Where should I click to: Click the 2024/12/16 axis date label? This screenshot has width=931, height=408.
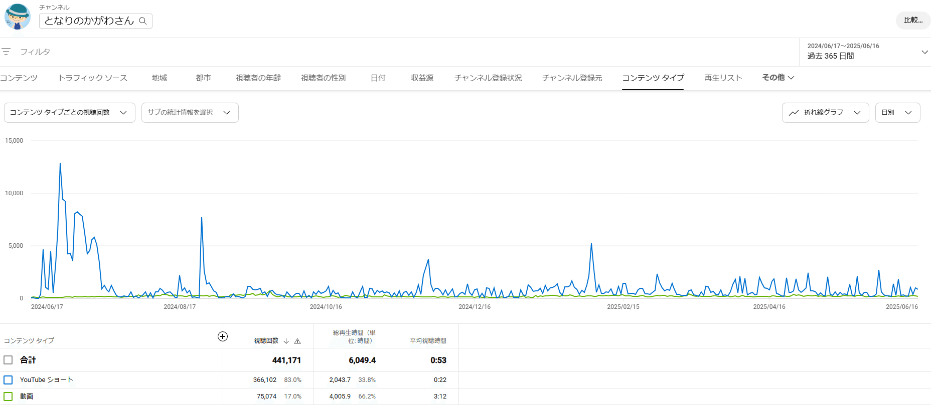click(x=475, y=307)
